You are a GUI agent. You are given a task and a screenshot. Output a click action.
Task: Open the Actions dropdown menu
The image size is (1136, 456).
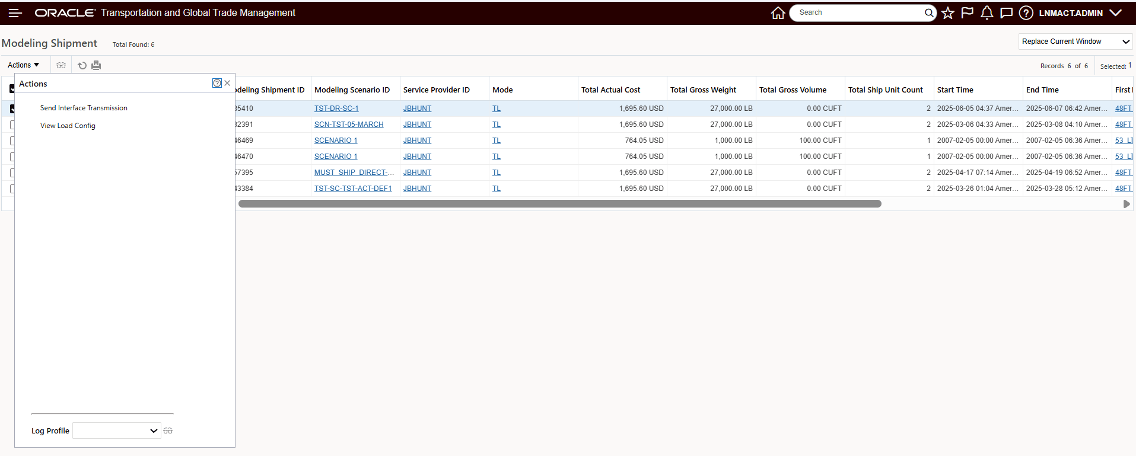click(x=24, y=65)
